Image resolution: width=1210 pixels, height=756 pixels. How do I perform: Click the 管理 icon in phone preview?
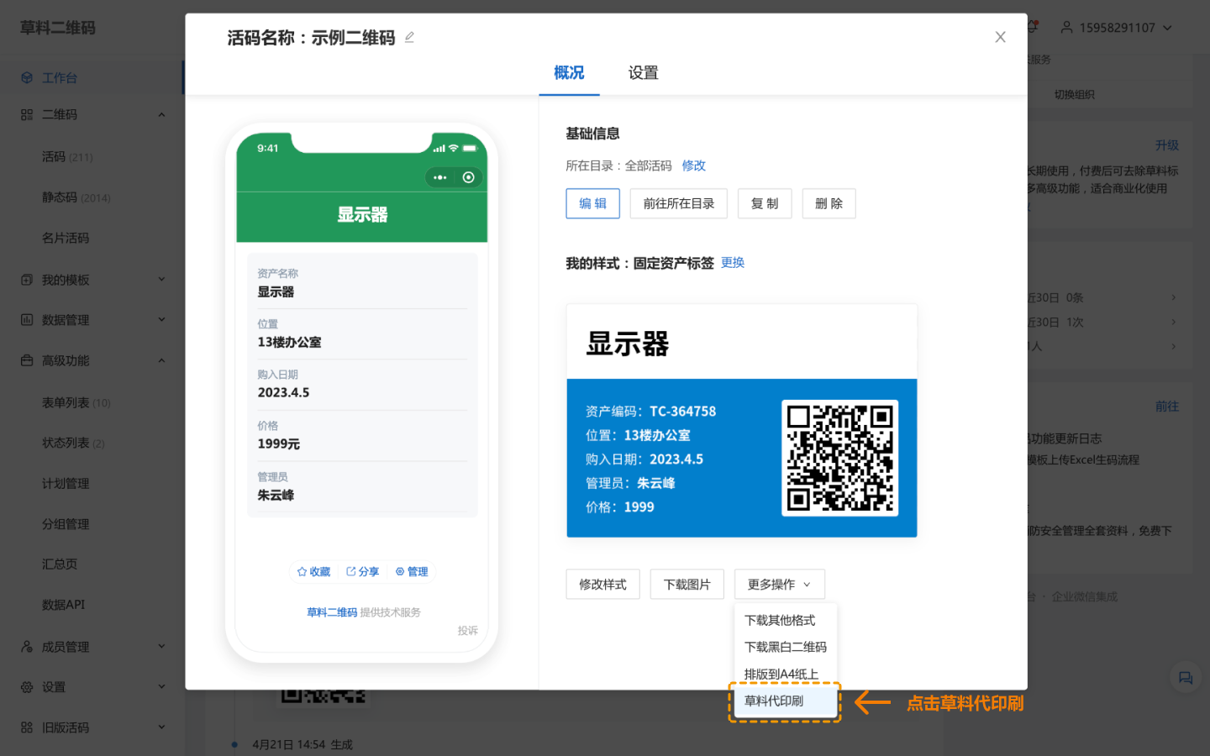point(400,572)
